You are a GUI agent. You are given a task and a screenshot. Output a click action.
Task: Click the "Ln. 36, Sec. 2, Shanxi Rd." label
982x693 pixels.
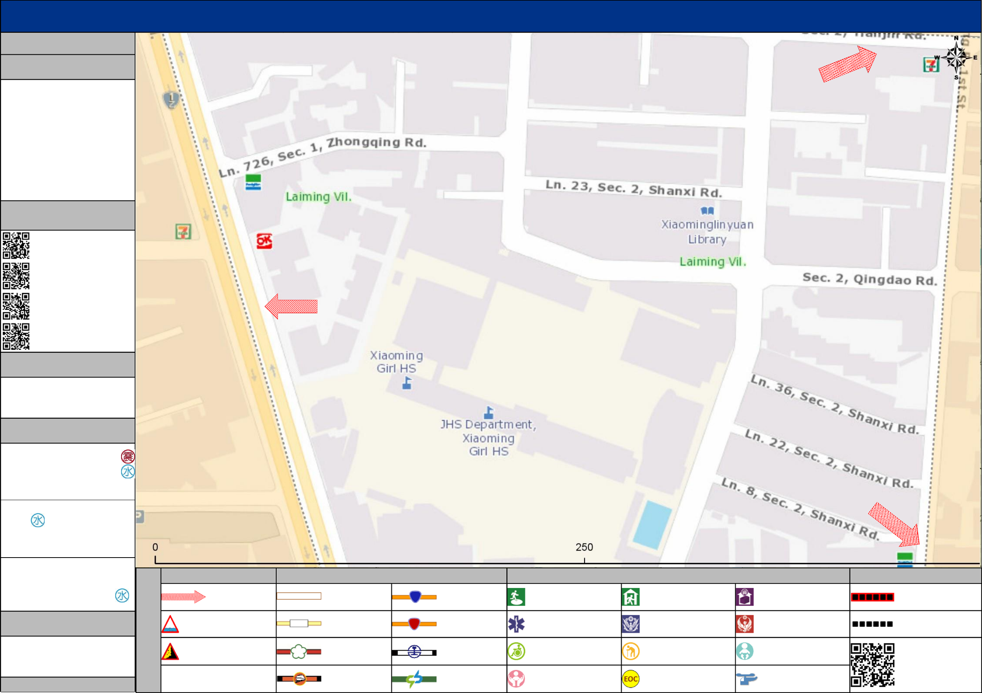point(835,404)
